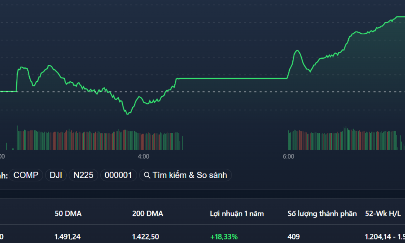Add N225 index to comparison
Screen dimensions: 405x243
tap(83, 175)
